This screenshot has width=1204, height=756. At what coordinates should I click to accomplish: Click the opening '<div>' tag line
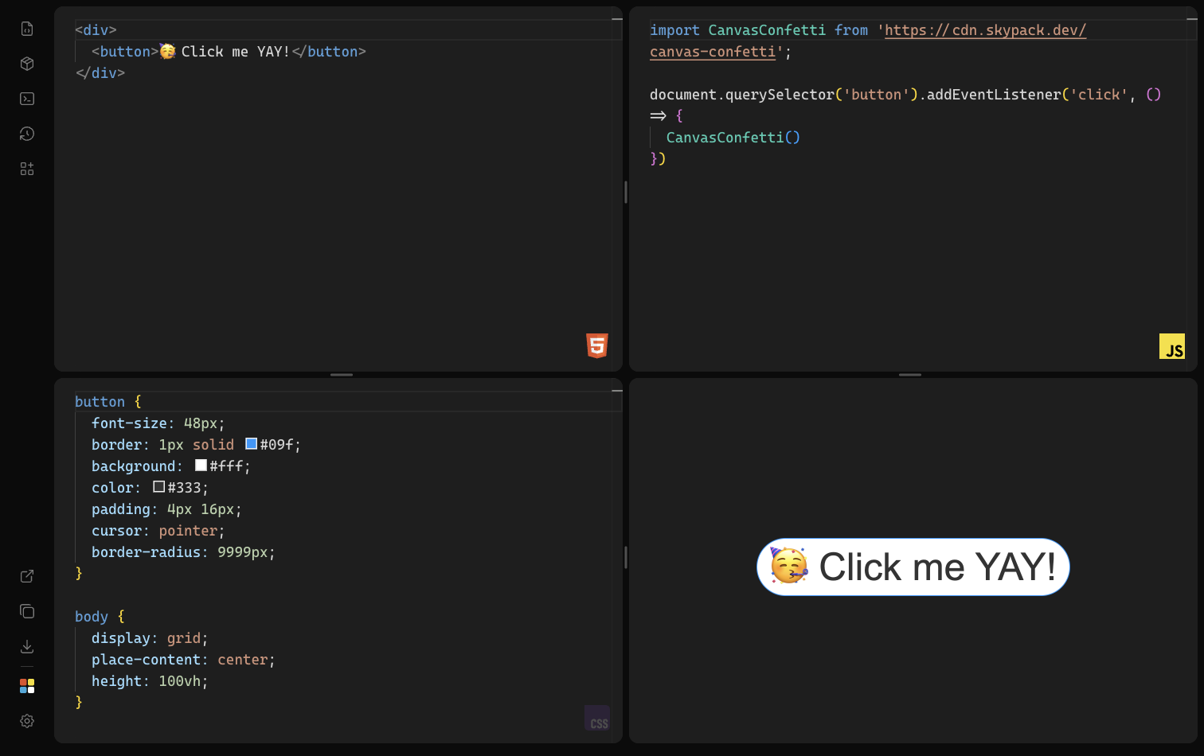click(96, 30)
